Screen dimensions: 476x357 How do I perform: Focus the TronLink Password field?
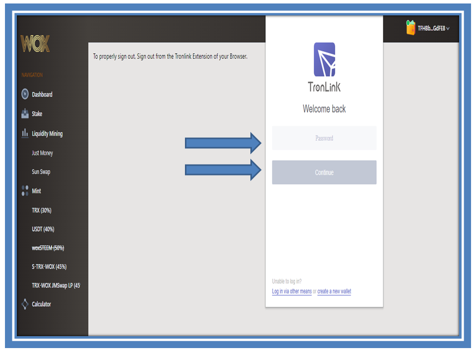click(x=324, y=138)
